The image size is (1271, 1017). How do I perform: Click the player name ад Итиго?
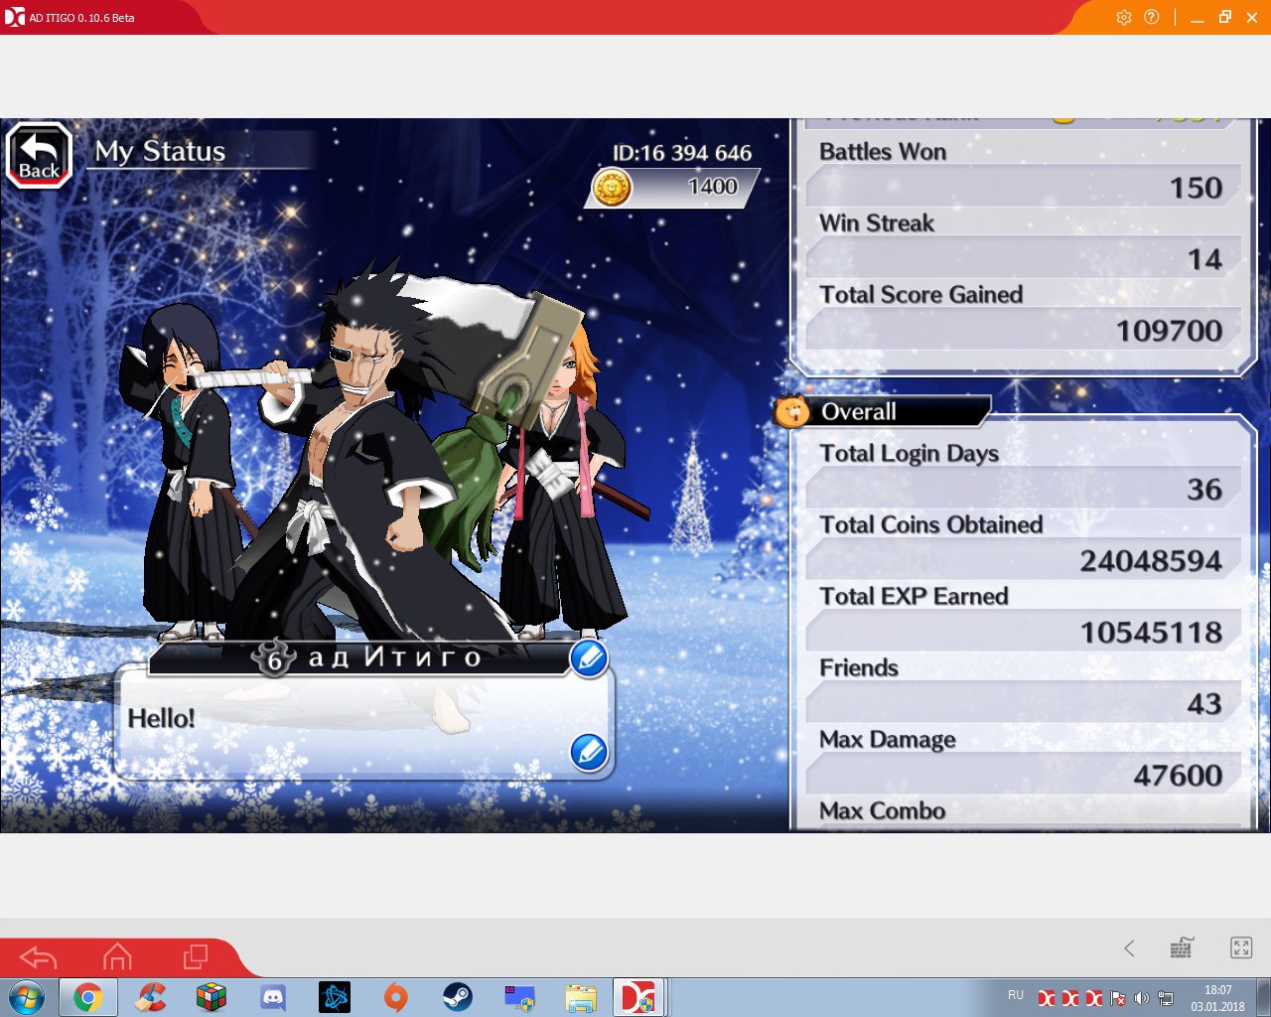[395, 657]
